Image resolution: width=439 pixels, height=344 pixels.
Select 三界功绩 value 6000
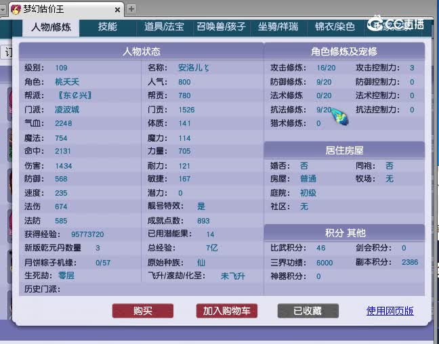(x=325, y=263)
